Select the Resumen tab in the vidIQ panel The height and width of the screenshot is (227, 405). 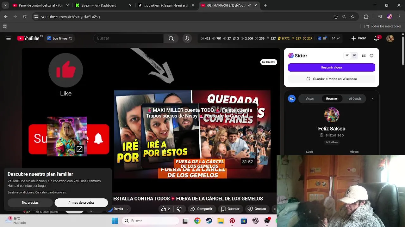(332, 99)
